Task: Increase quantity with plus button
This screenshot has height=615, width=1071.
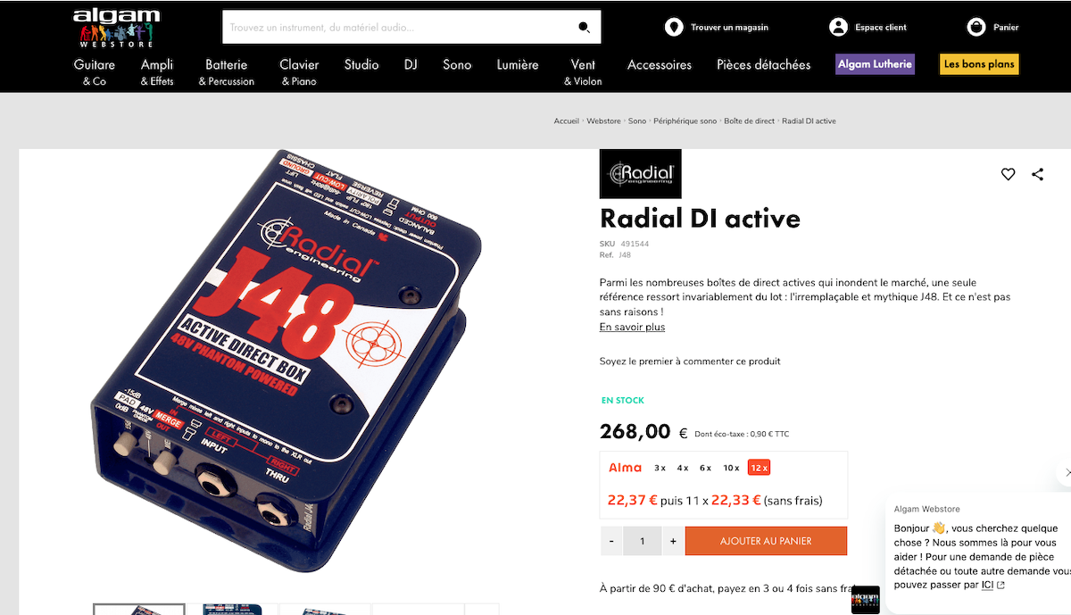Action: tap(673, 541)
